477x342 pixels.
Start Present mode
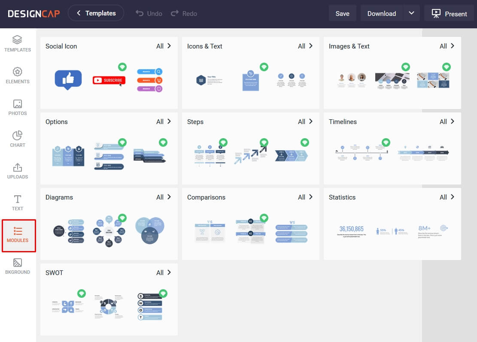click(x=449, y=13)
